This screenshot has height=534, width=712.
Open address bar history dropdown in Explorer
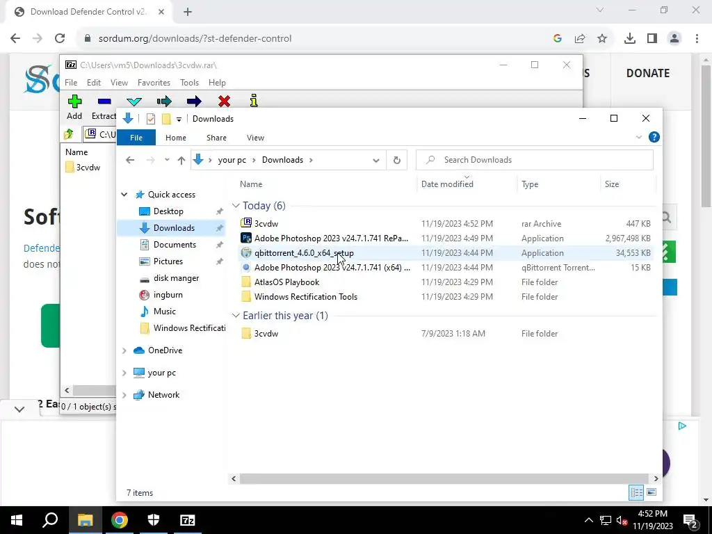(376, 161)
